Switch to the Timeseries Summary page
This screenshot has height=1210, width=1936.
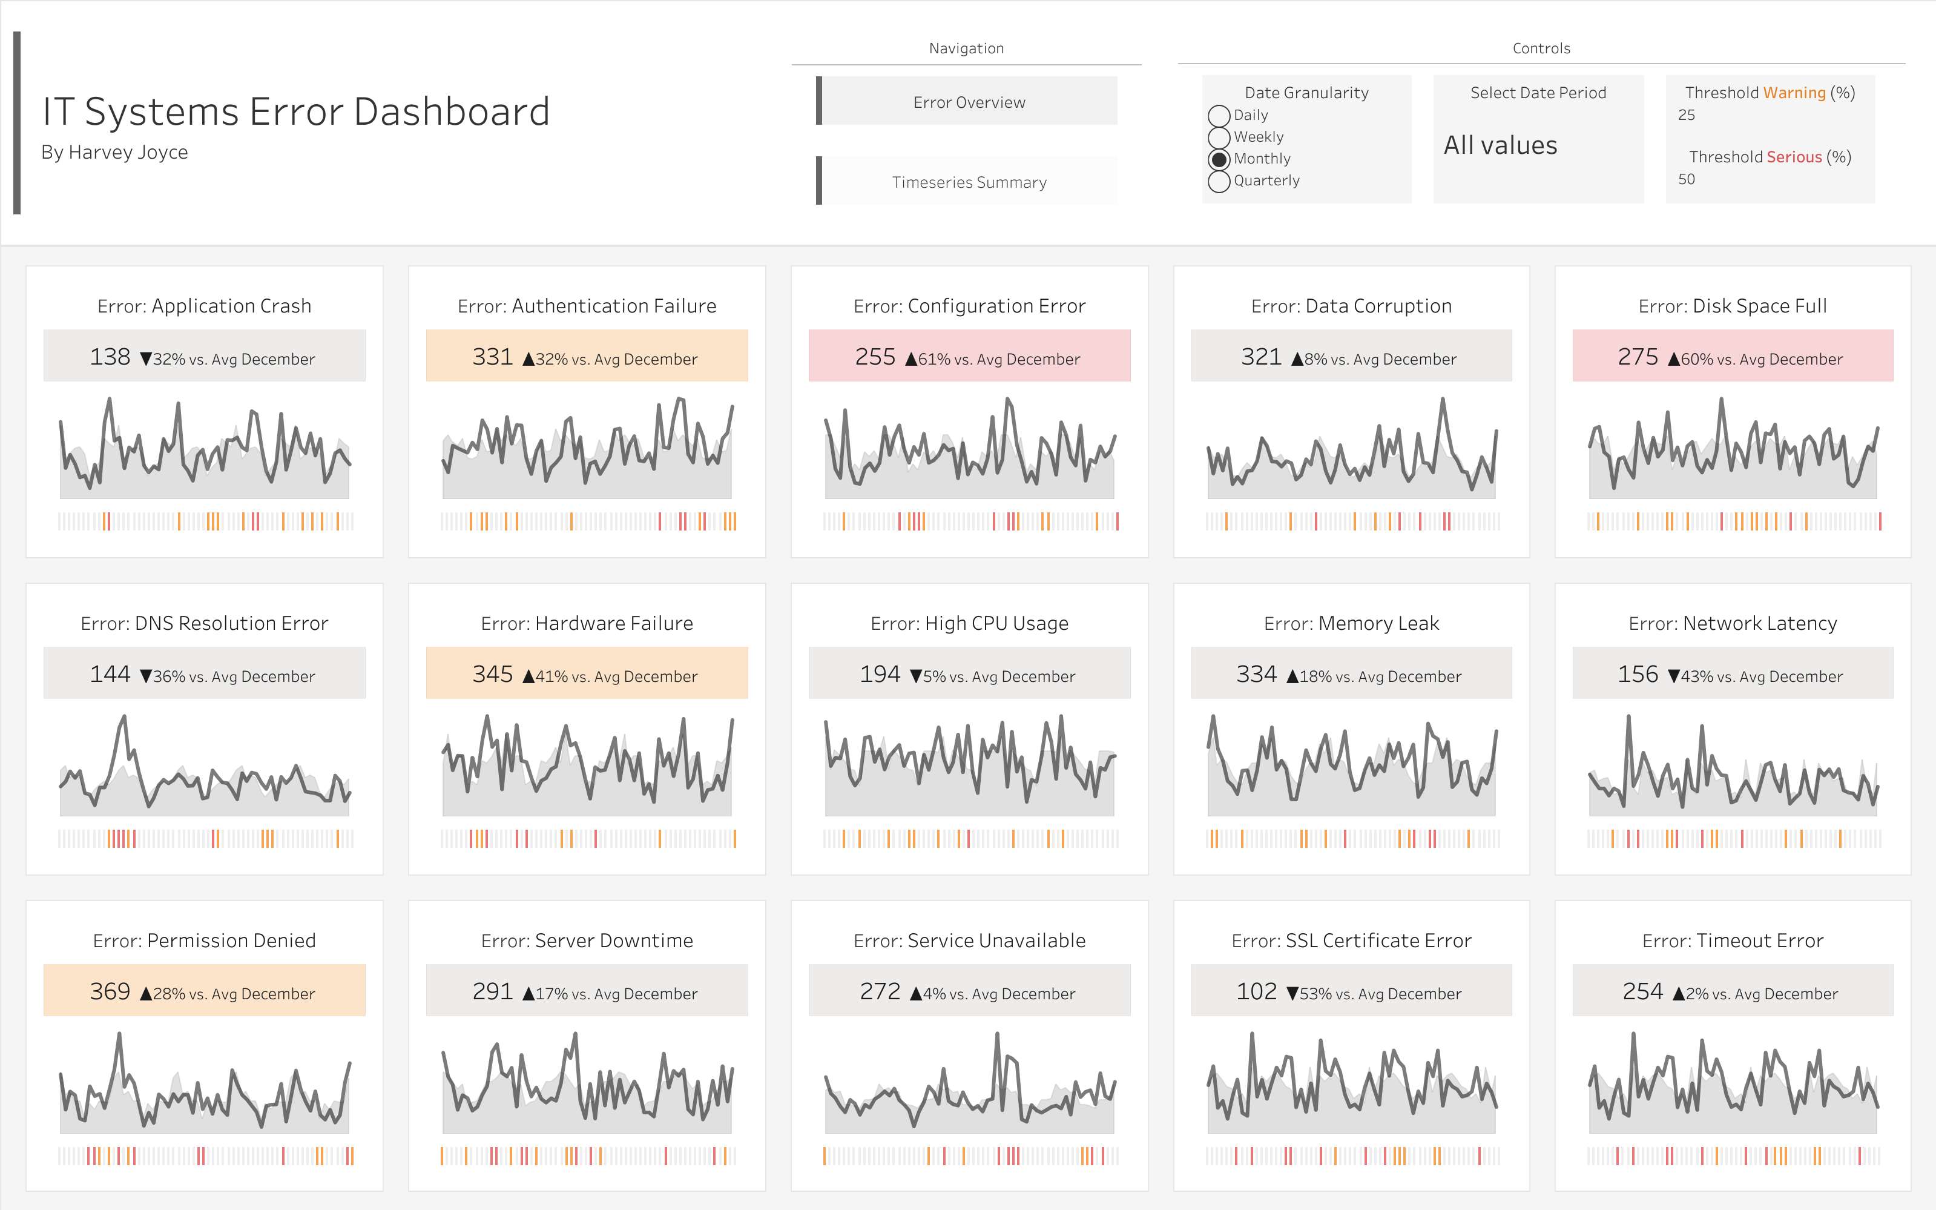[969, 182]
